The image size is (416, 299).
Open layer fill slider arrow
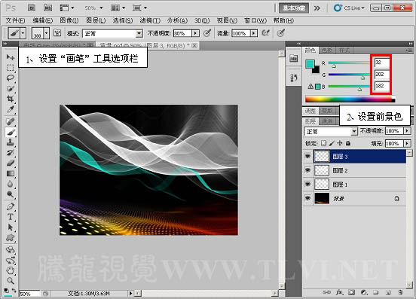(407, 143)
